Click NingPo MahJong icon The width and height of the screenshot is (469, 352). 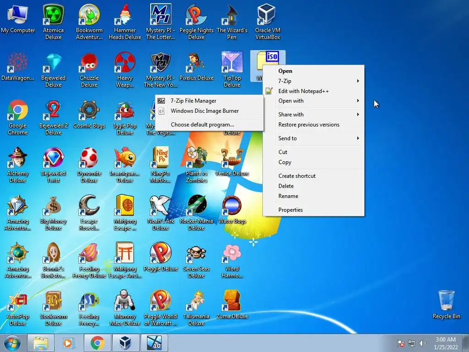click(161, 165)
